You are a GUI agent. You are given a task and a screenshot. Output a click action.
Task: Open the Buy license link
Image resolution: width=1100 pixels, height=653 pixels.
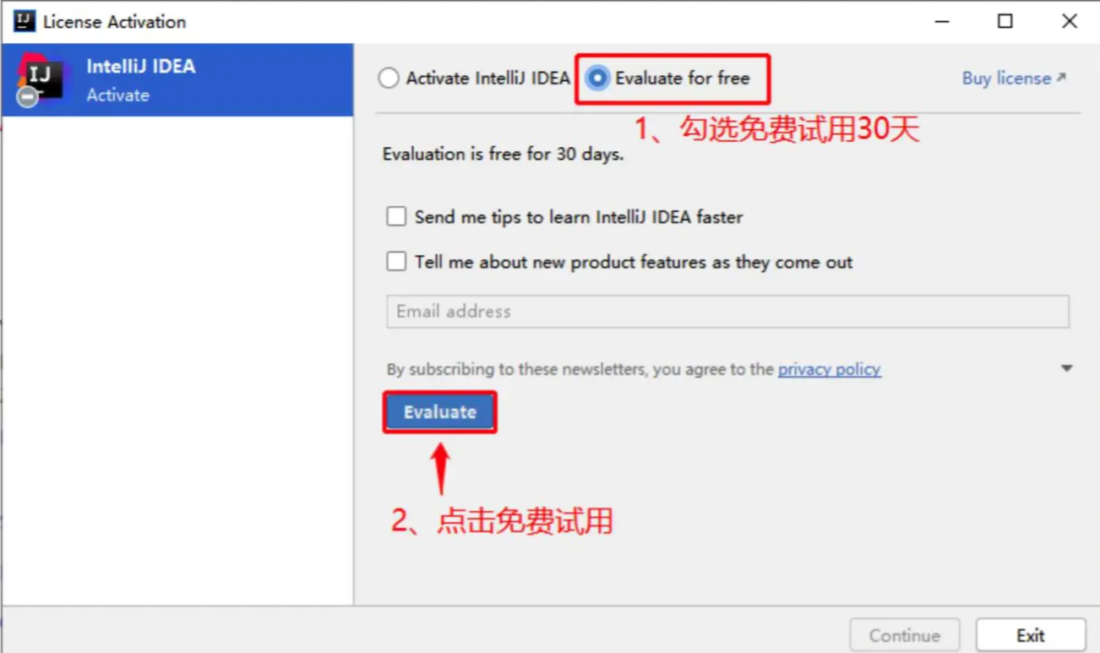[x=1006, y=79]
